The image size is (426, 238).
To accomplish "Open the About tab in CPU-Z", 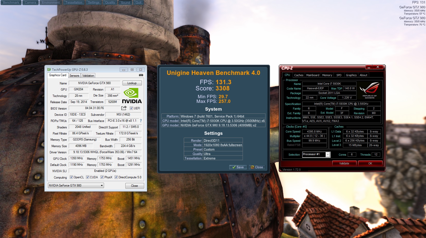I will (x=363, y=75).
